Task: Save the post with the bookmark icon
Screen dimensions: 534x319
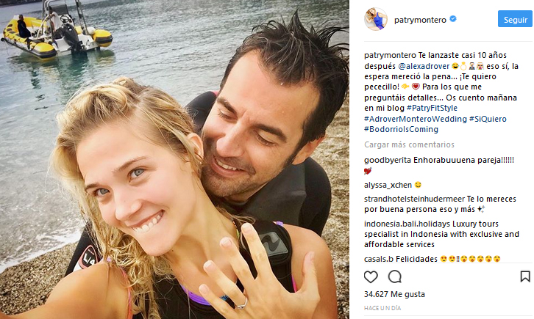Action: coord(525,276)
